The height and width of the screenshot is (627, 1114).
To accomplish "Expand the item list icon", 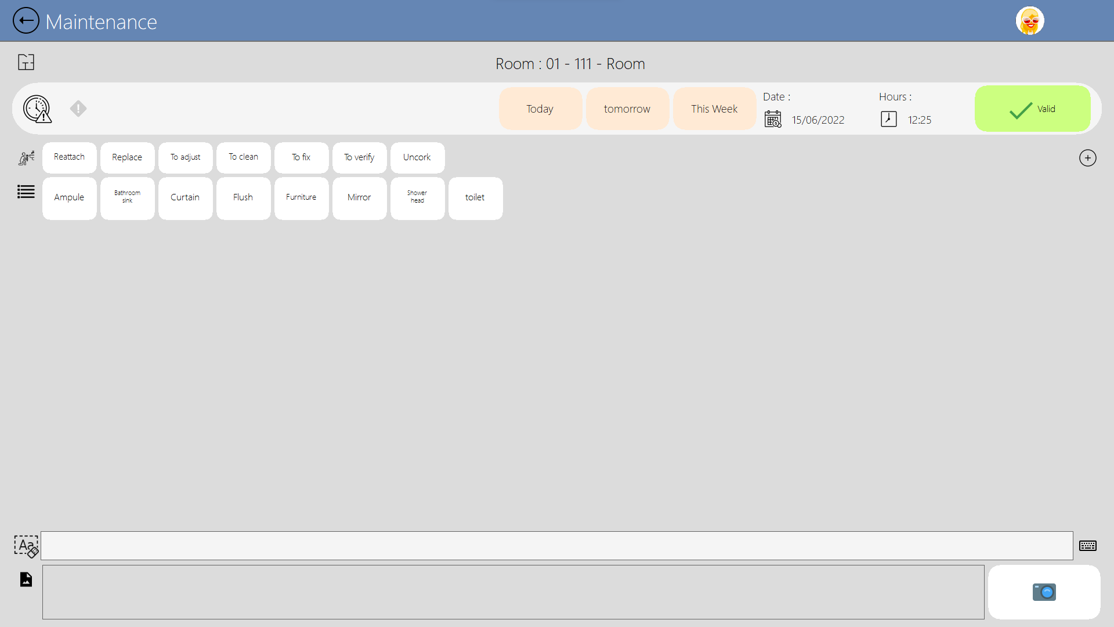I will coord(26,192).
